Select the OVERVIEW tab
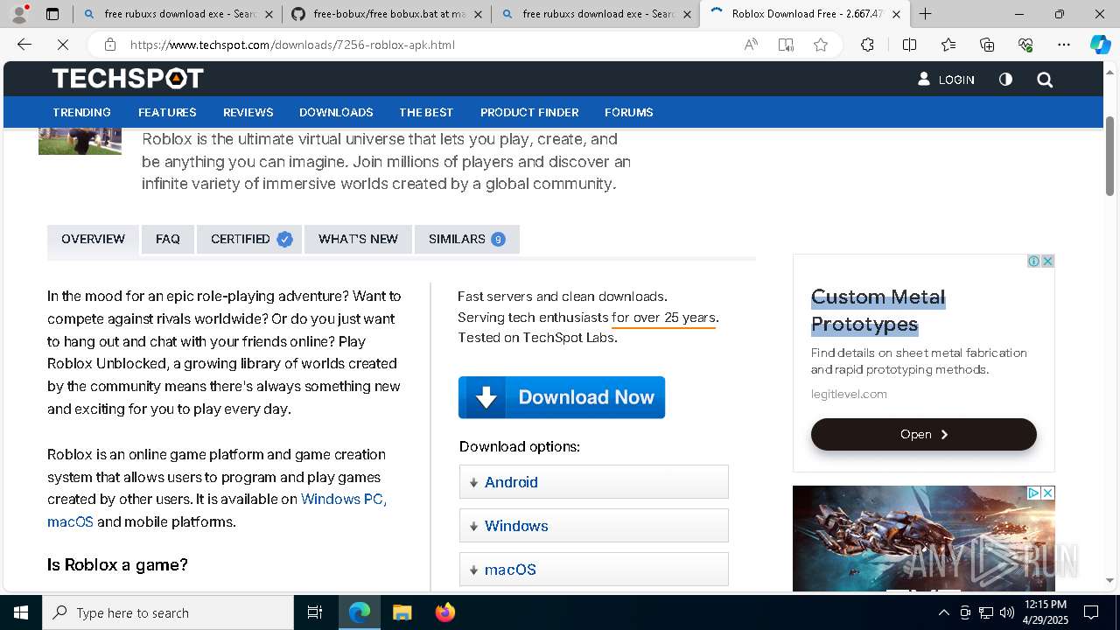Screen dimensions: 1120x630 tap(93, 239)
